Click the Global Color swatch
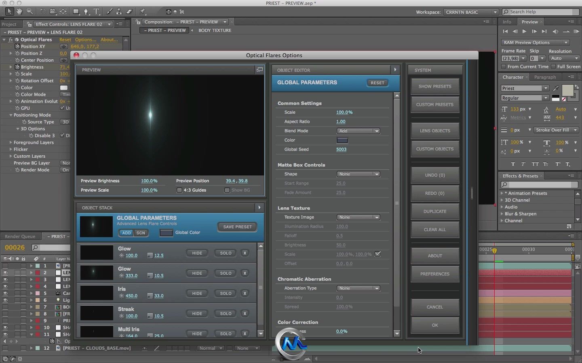This screenshot has height=363, width=582. [166, 233]
